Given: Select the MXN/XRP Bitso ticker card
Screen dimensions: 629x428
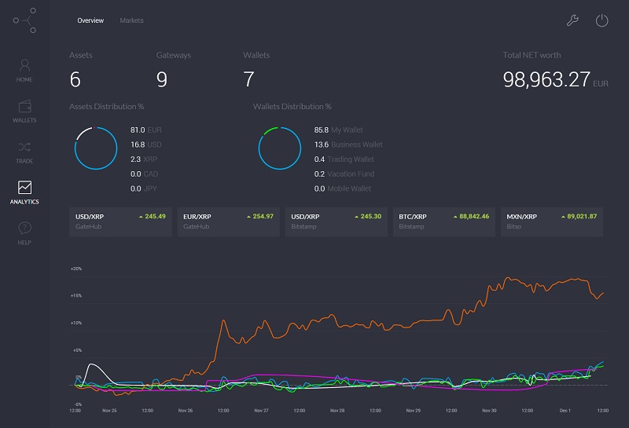Looking at the screenshot, I should pyautogui.click(x=552, y=221).
